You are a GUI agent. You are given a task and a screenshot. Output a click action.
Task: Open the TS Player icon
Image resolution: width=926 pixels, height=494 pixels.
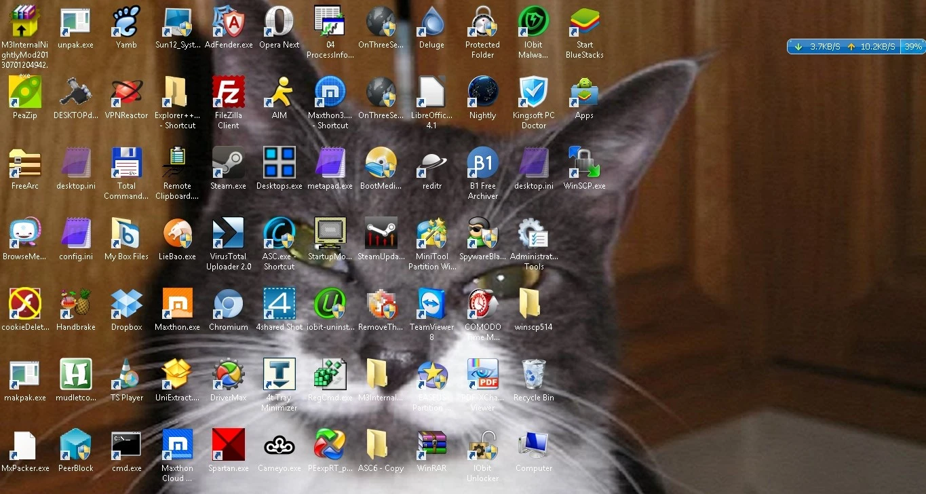click(x=127, y=374)
